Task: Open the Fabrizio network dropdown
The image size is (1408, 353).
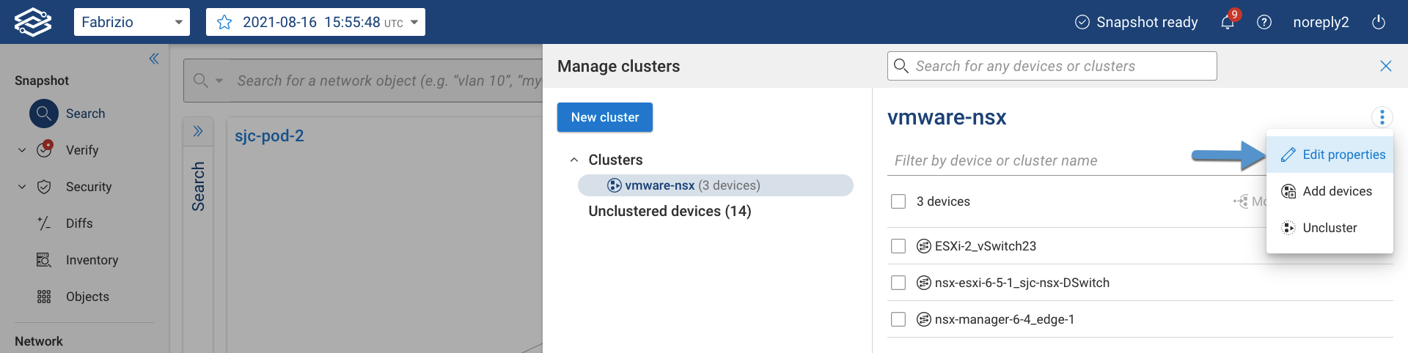Action: click(132, 22)
